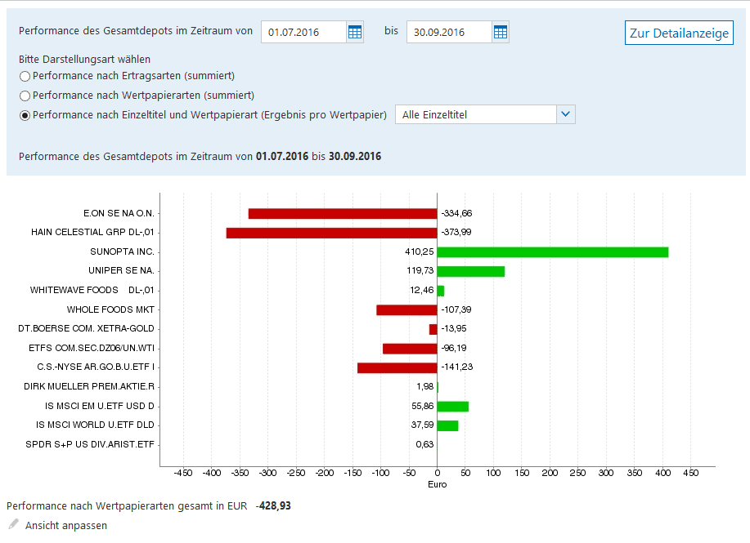Click the red DT.BOERSE COM. XETRA-GOLD bar
This screenshot has width=750, height=543.
pos(433,329)
